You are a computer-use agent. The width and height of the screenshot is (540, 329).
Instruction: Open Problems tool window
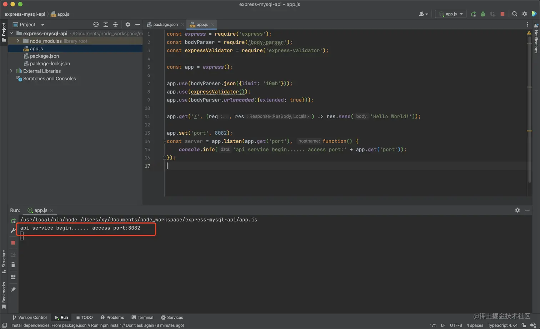[x=112, y=317]
